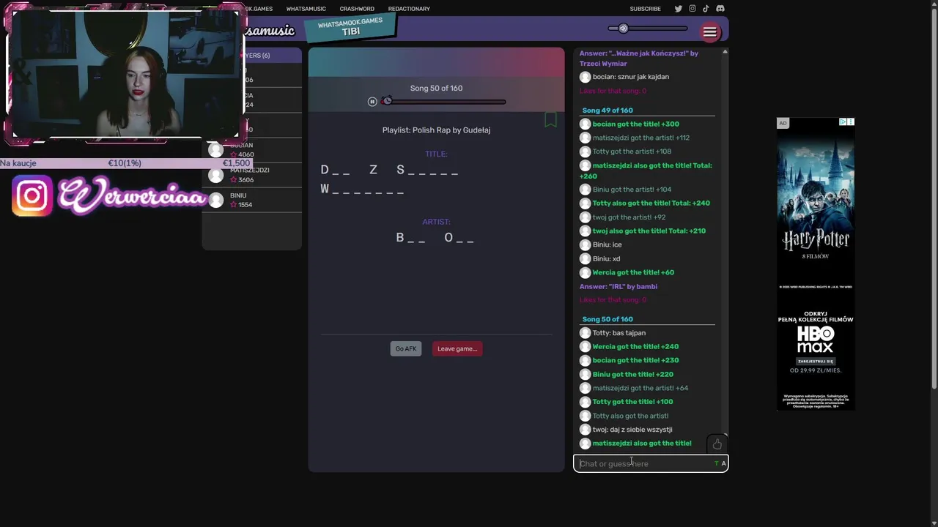Click the 'Song 49 of 160' chat header
Screen dimensions: 938x527
click(608, 111)
